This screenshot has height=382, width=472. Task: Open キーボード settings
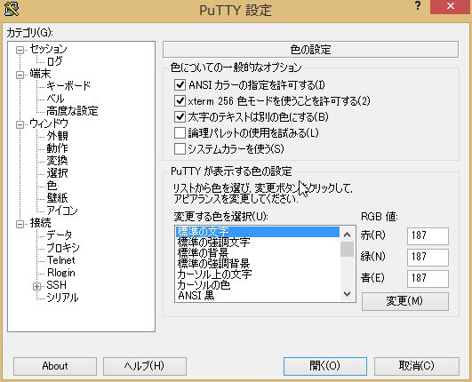coord(68,86)
